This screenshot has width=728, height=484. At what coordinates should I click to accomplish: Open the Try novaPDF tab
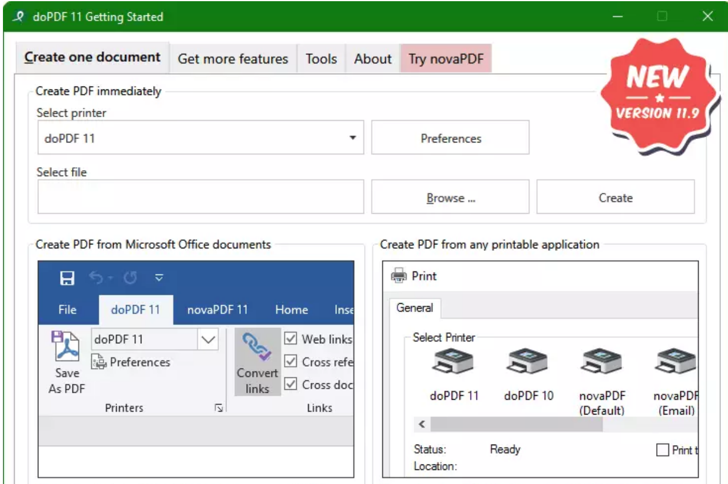coord(446,58)
